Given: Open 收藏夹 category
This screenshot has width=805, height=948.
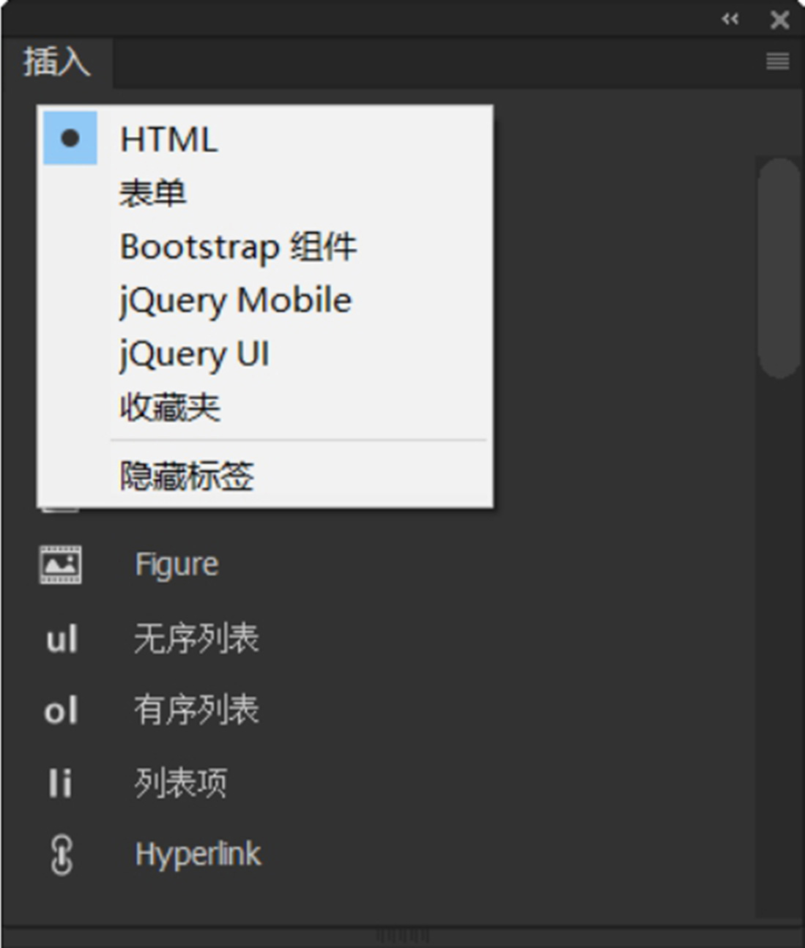Looking at the screenshot, I should pos(265,407).
